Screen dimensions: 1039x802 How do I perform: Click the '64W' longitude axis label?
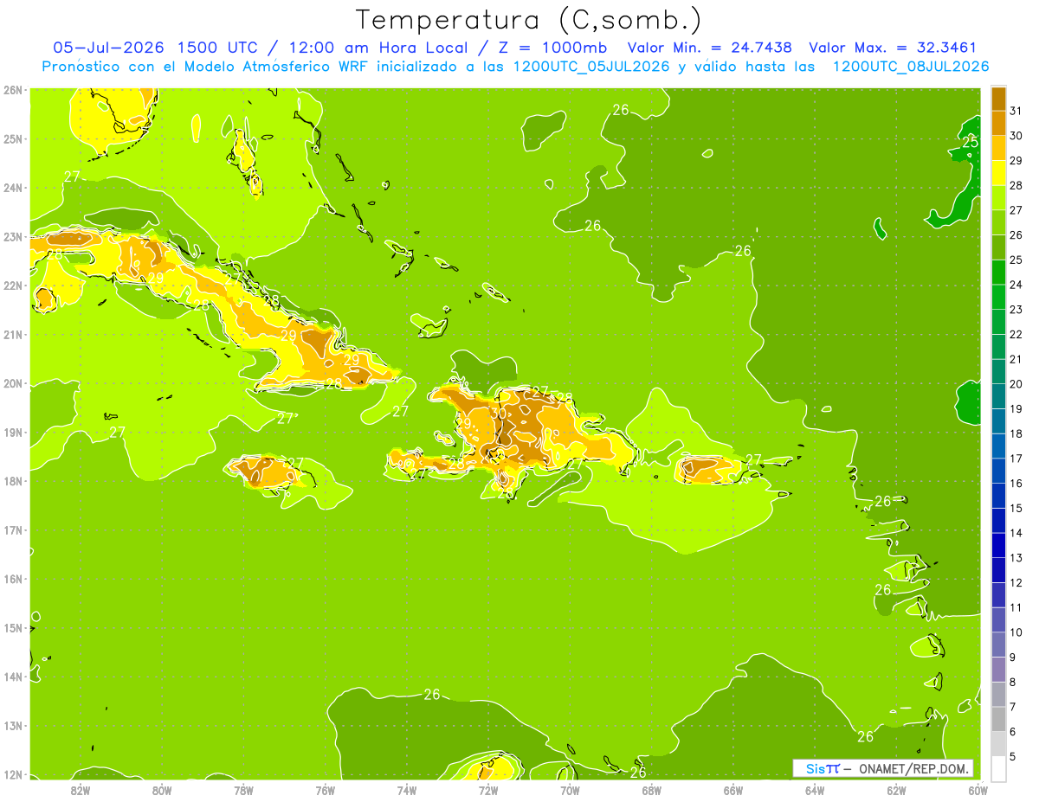(815, 790)
